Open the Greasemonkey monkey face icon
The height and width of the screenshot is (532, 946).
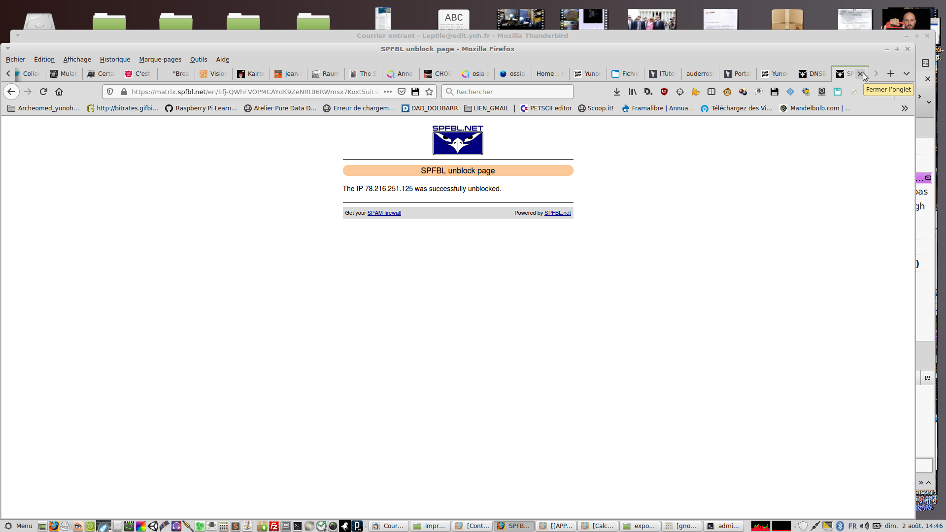point(727,92)
